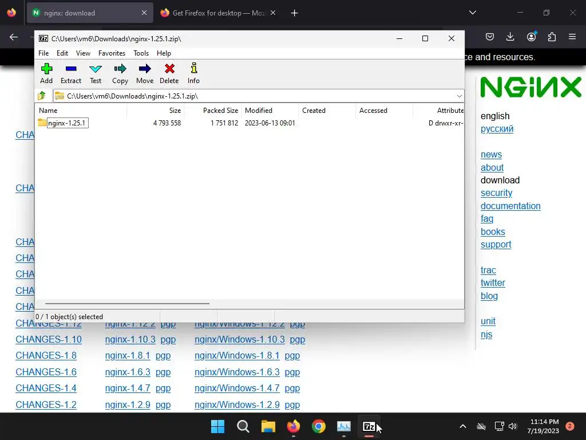Open the CHANGES-1.2 link
Viewport: 586px width, 440px height.
[46, 405]
